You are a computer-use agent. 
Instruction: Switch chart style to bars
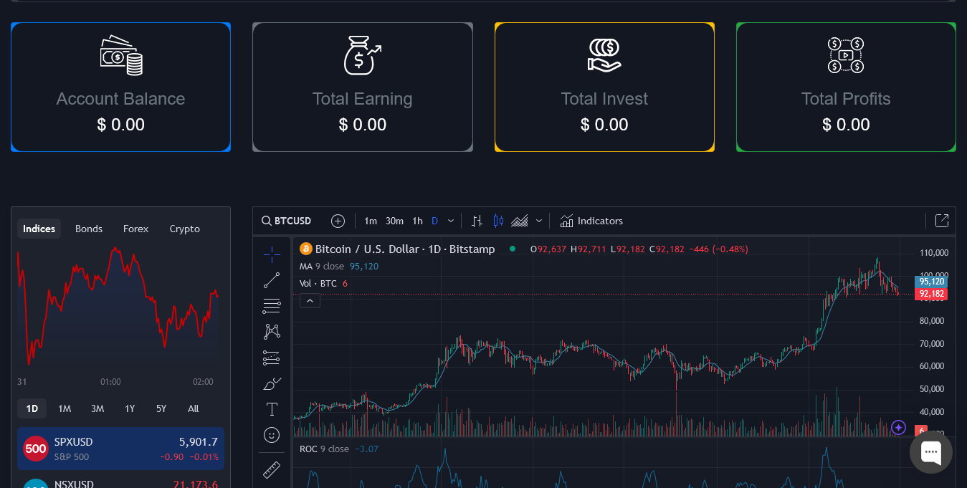[477, 221]
